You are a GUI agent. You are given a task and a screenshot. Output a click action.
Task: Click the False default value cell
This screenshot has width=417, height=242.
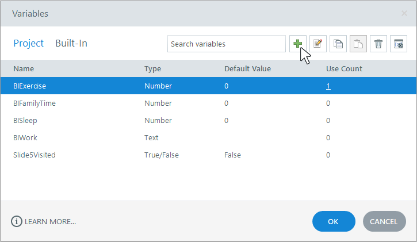click(232, 155)
